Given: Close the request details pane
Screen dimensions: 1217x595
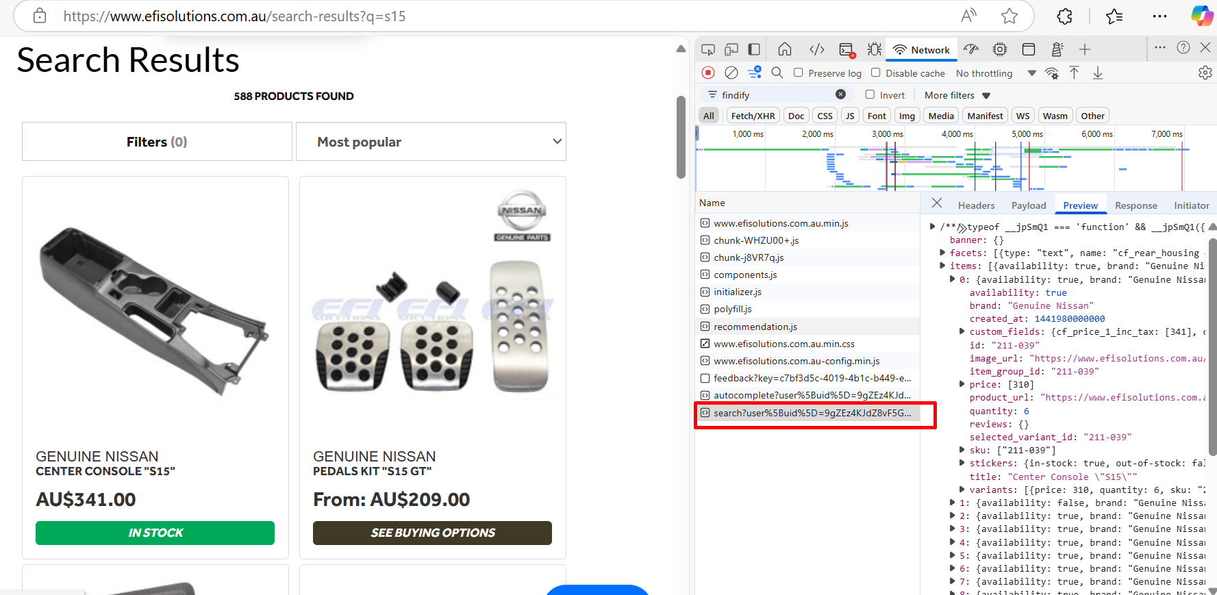Looking at the screenshot, I should click(x=937, y=203).
